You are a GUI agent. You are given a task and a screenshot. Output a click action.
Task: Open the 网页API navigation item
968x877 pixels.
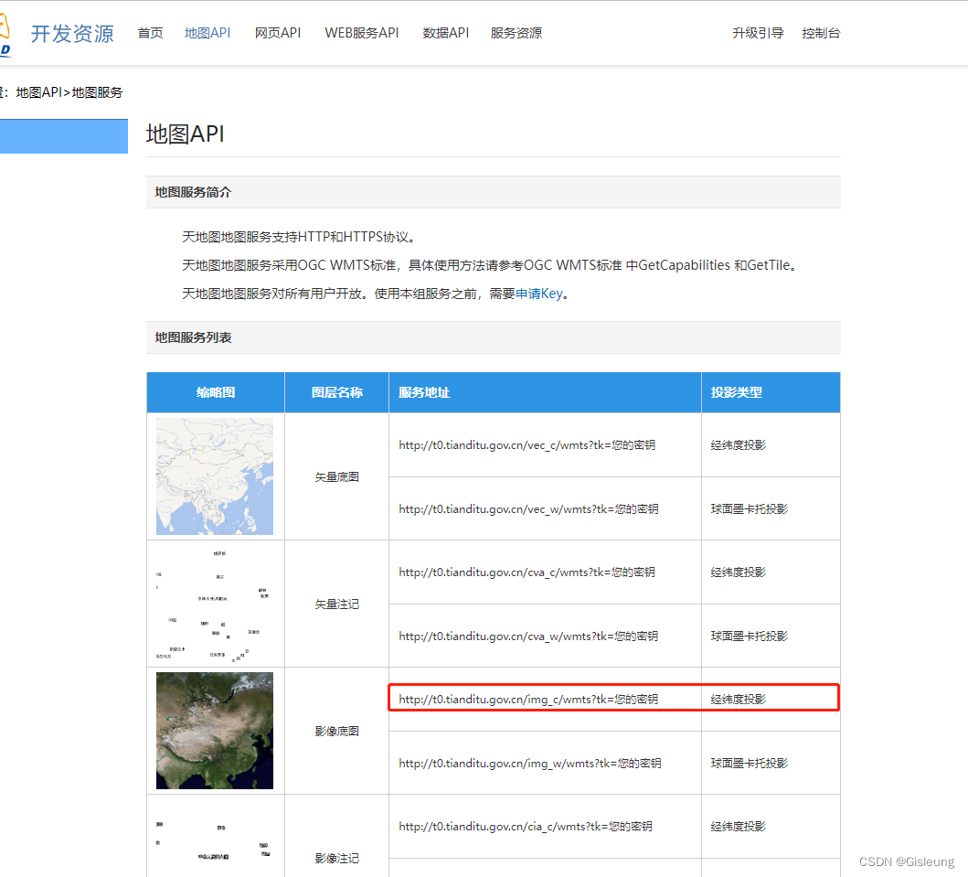tap(278, 33)
